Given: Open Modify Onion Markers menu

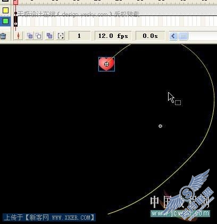Looking at the screenshot, I should (61, 36).
